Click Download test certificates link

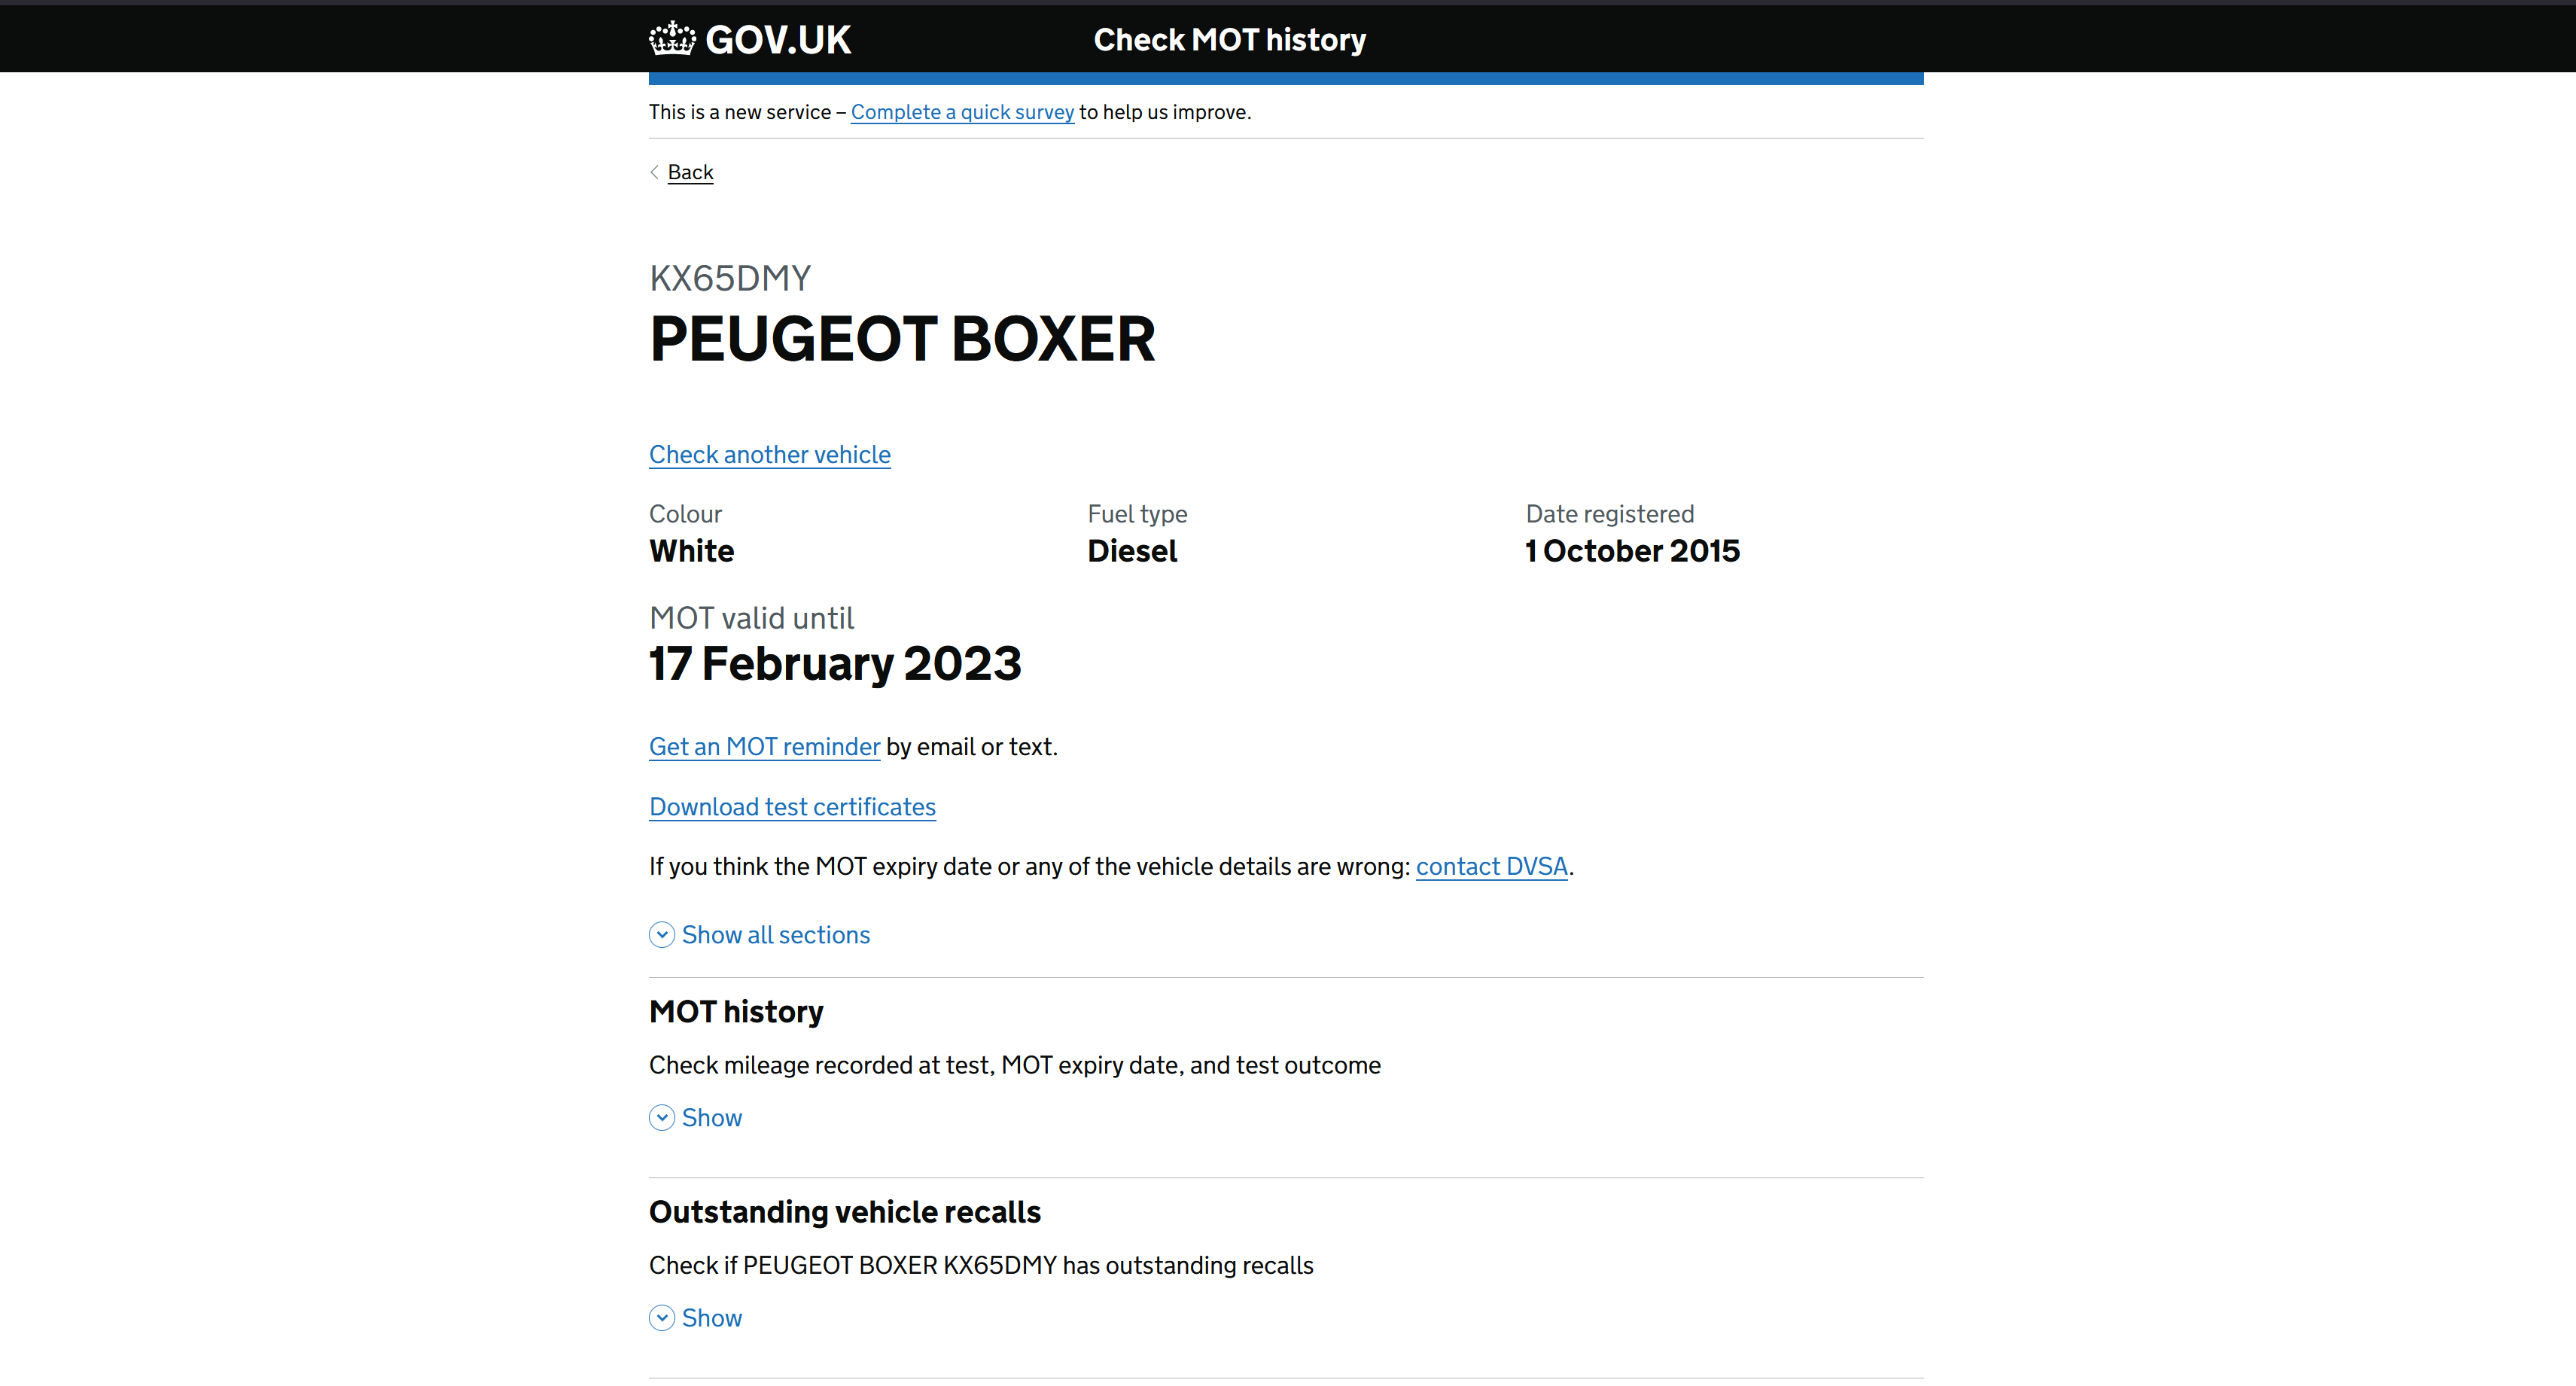coord(792,807)
